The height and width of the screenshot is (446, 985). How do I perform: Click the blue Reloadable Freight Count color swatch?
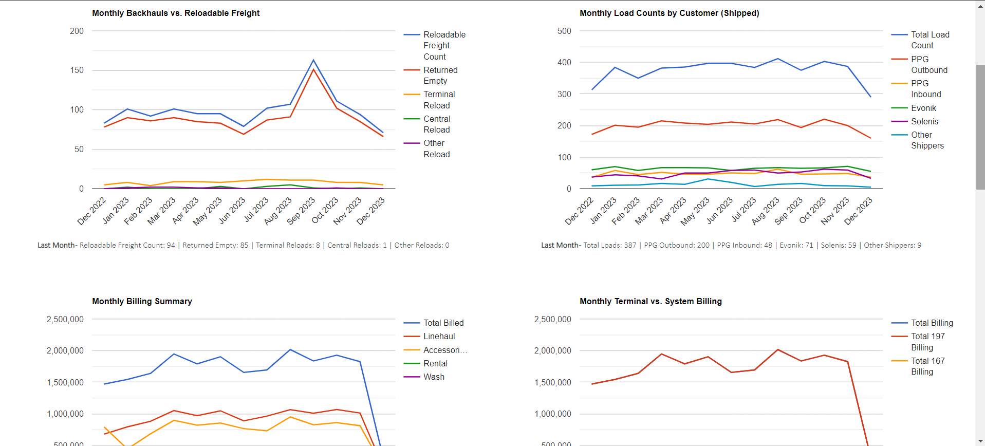412,34
